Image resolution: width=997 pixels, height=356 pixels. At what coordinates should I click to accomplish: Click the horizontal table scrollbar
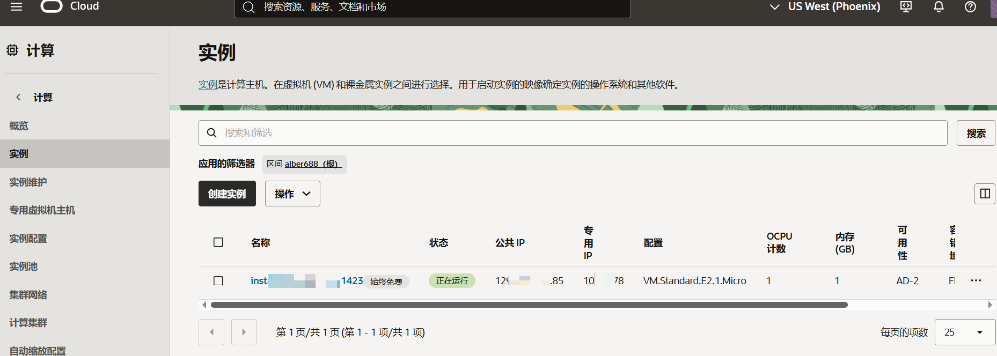529,305
